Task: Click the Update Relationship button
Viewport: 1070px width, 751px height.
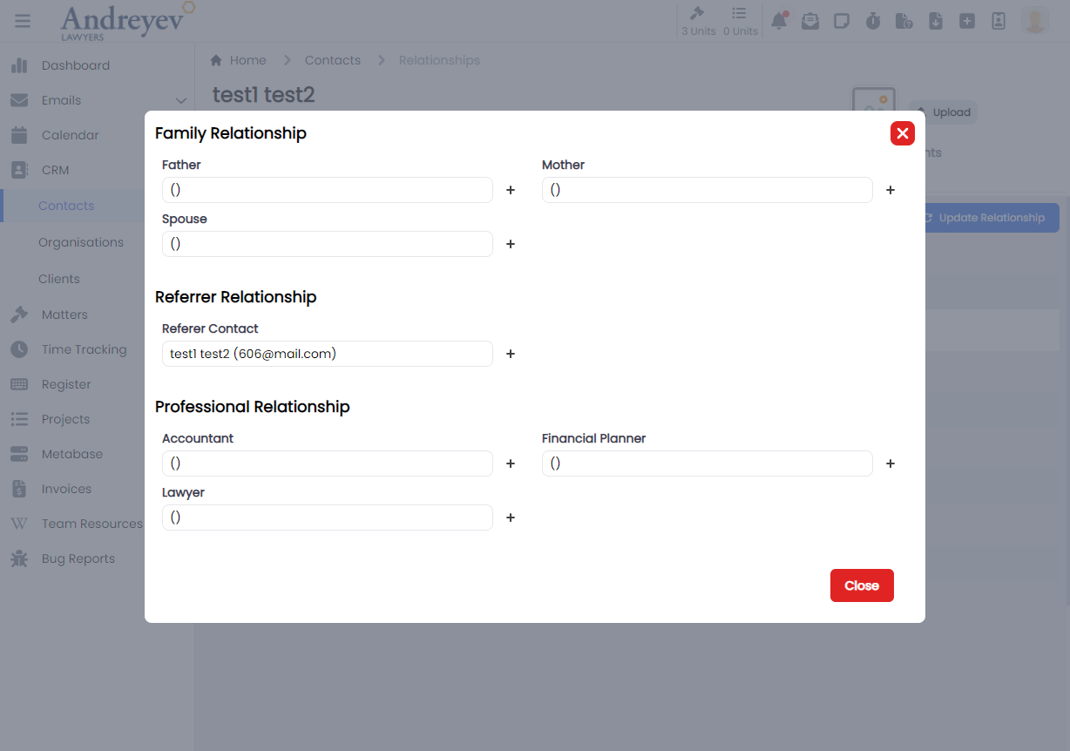Action: coord(984,218)
